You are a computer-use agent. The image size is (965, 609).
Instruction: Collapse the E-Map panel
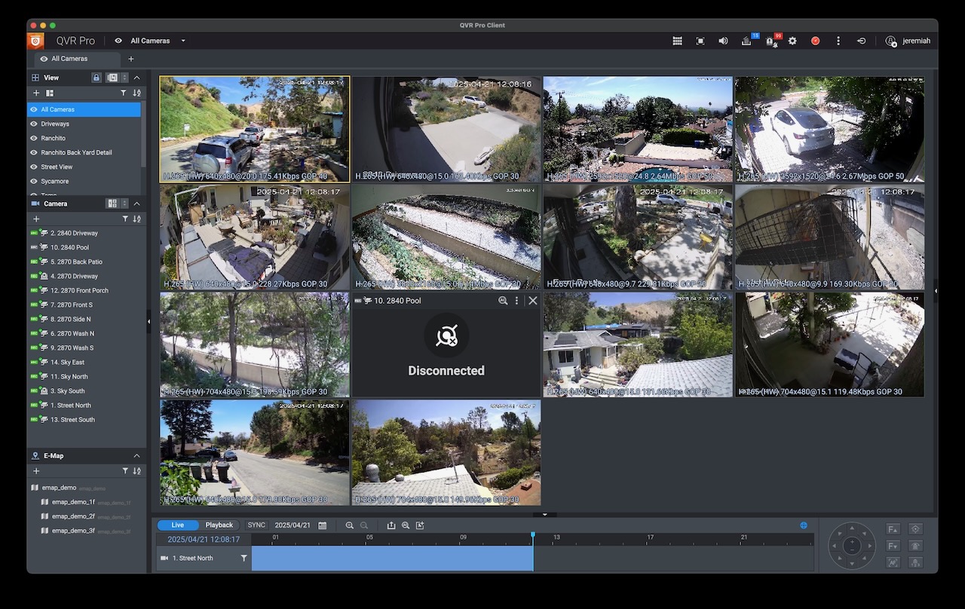[x=136, y=456]
